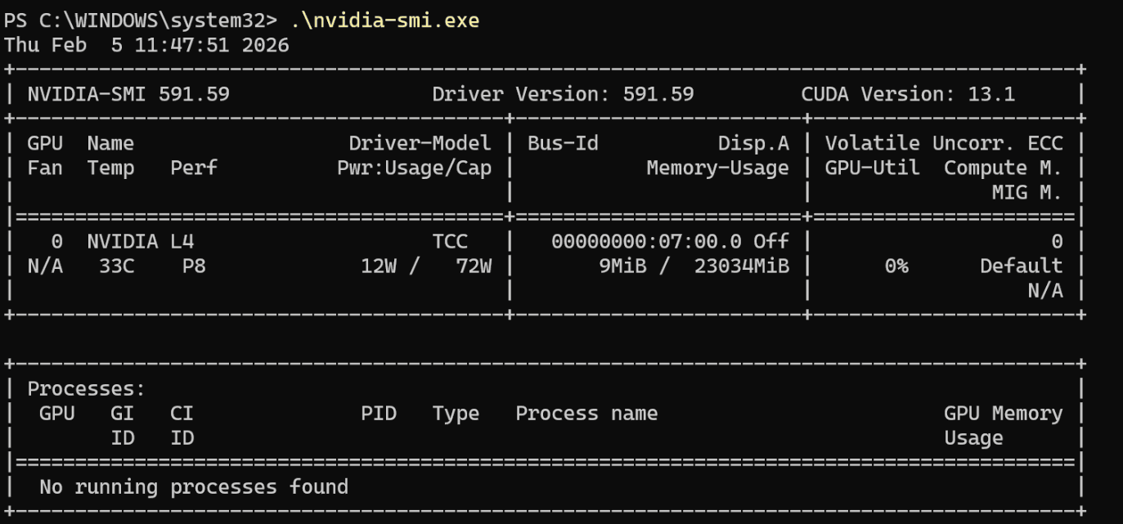Click the bus id 00000000:07:00.0
The image size is (1123, 524).
pos(646,241)
